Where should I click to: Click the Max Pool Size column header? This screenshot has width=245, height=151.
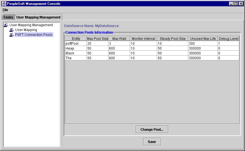pyautogui.click(x=97, y=38)
